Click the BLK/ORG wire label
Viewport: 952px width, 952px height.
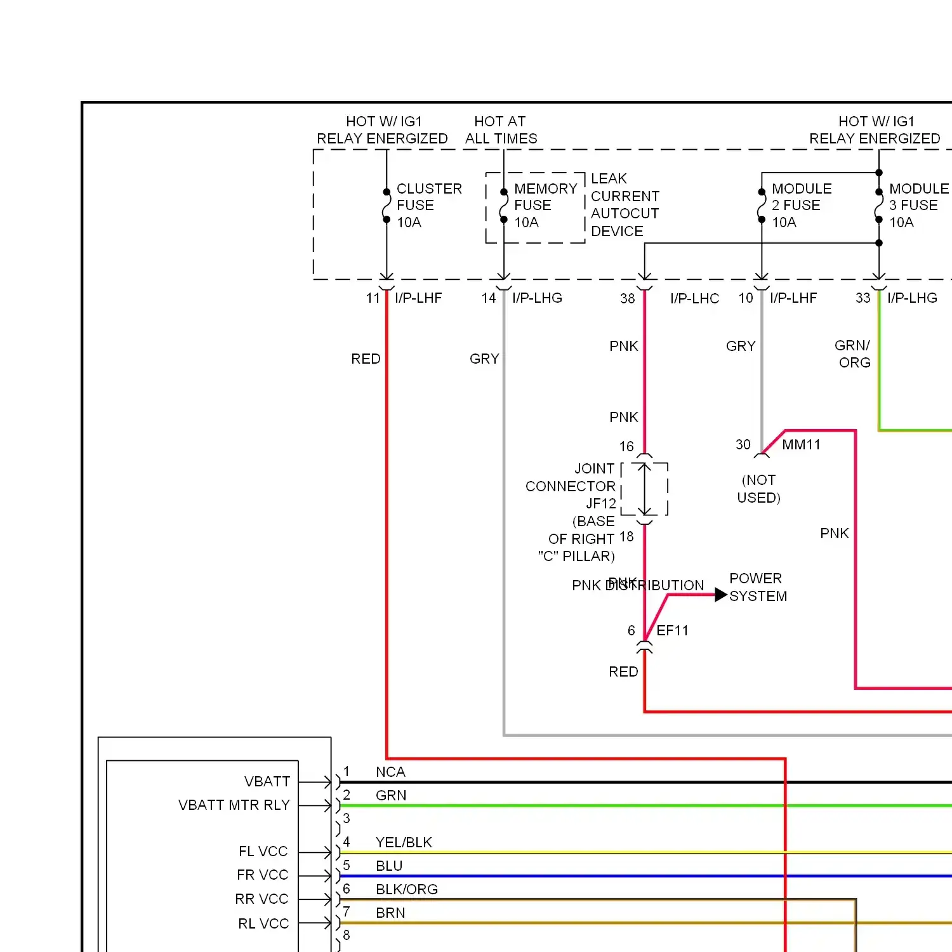[x=407, y=890]
